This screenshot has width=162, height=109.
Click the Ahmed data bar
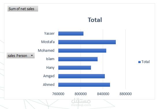pos(84,85)
